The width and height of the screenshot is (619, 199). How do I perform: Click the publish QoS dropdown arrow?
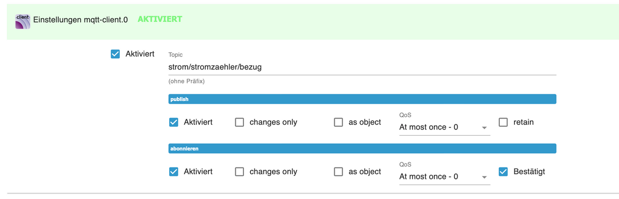484,128
